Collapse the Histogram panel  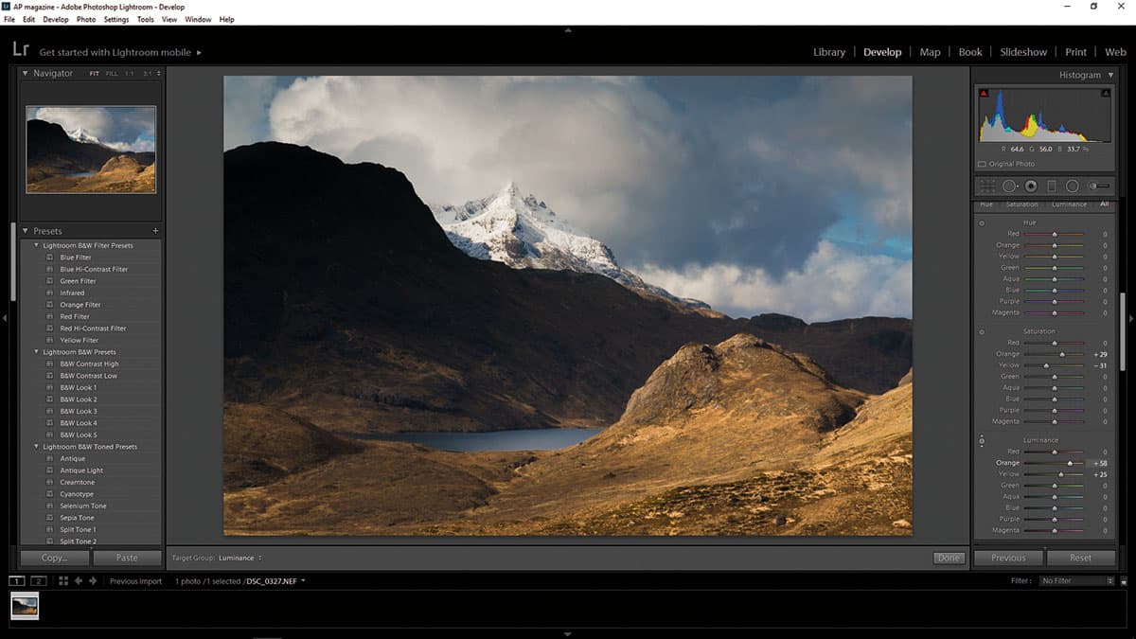click(1110, 75)
